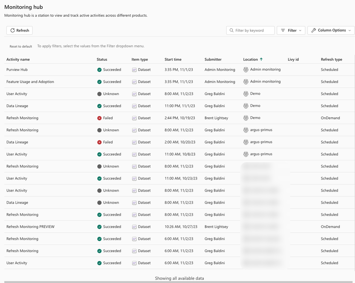355x283 pixels.
Task: Click the filter funnel icon
Action: (283, 30)
